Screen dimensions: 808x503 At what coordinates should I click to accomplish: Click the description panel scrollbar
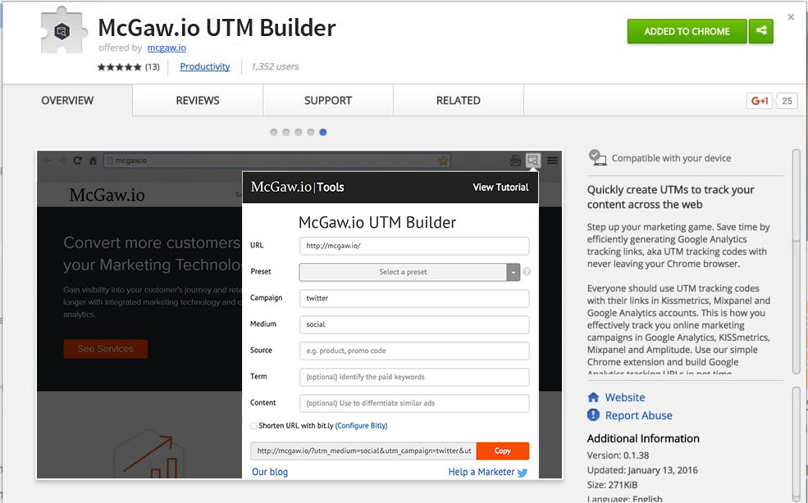pyautogui.click(x=797, y=261)
